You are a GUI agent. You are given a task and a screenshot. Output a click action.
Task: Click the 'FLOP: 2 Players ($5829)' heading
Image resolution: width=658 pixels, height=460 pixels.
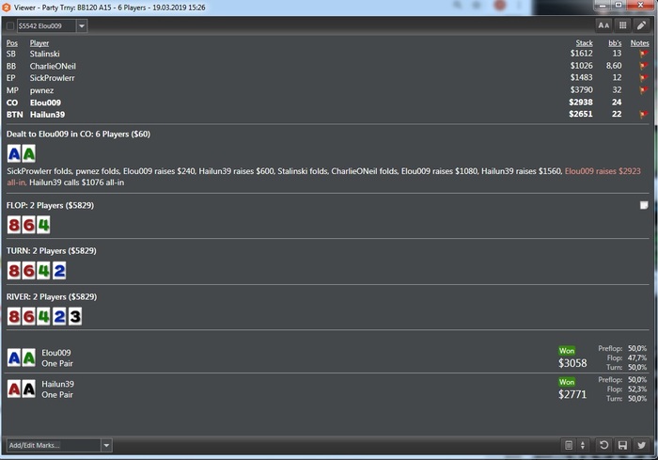click(x=50, y=205)
